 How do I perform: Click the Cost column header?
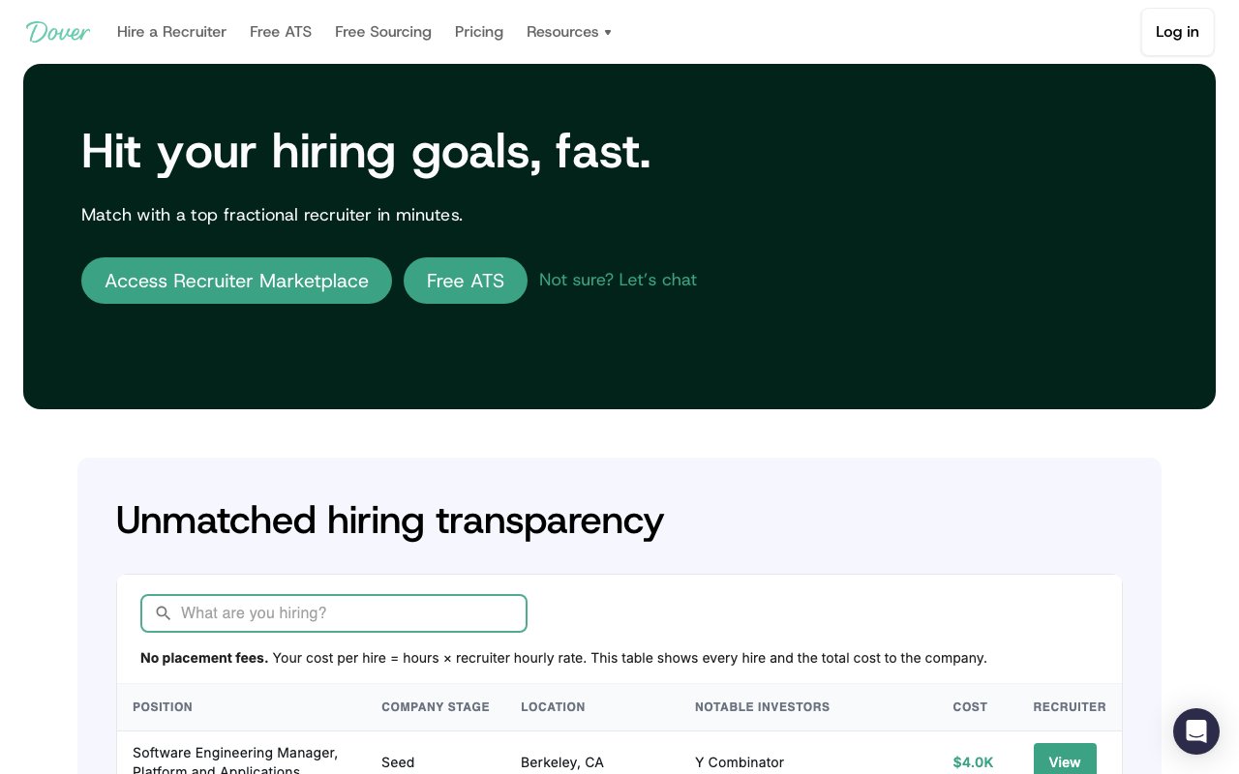coord(970,707)
